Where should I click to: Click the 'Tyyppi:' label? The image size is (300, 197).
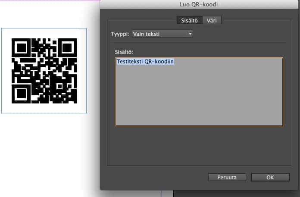[x=120, y=34]
